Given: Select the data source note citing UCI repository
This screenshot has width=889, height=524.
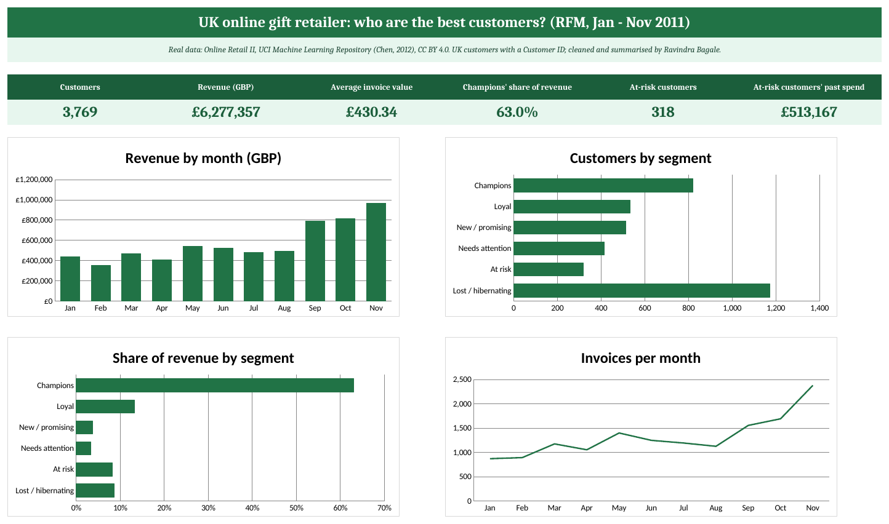Looking at the screenshot, I should 444,50.
